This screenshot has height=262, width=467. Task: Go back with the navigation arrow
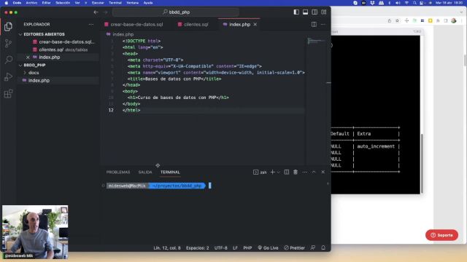click(96, 12)
